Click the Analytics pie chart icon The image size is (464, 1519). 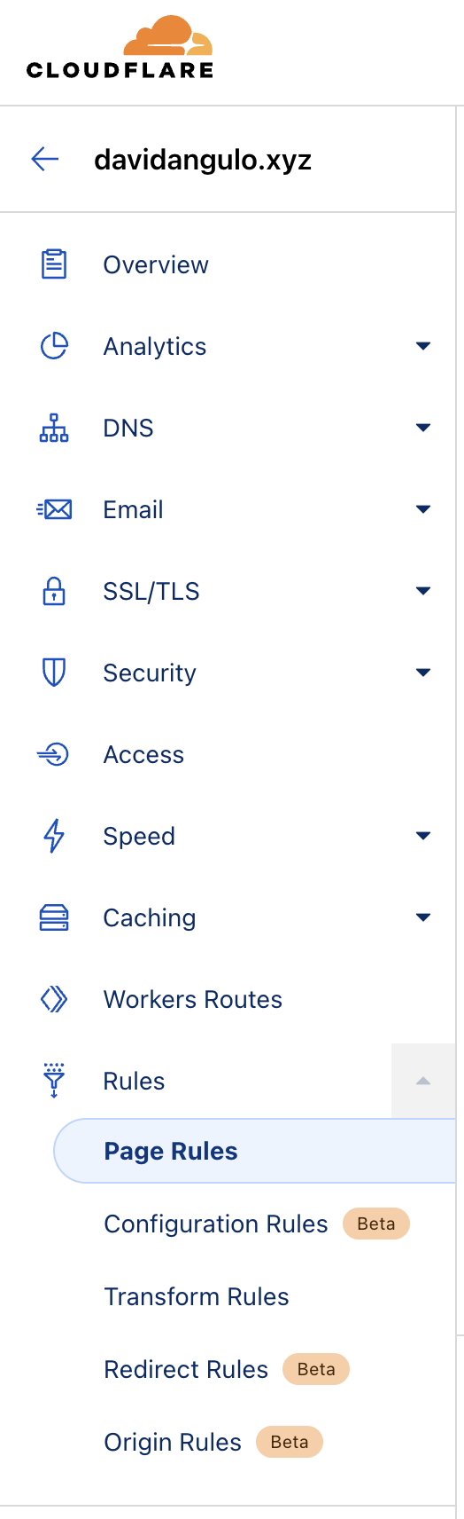click(x=54, y=346)
